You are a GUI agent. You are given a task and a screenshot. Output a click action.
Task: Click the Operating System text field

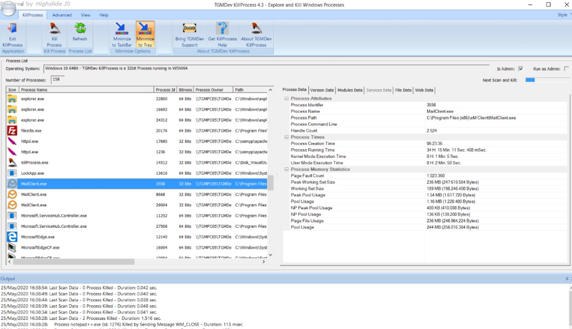tap(266, 68)
